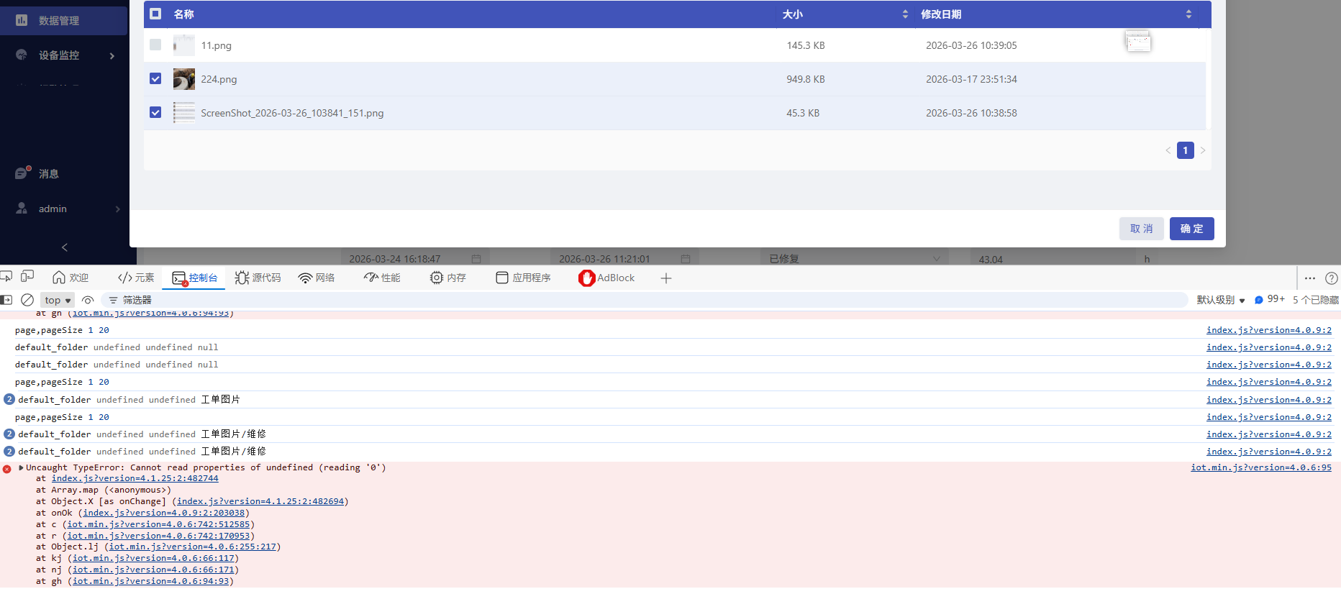The width and height of the screenshot is (1341, 594).
Task: Click the 确定 confirm button
Action: (1191, 229)
